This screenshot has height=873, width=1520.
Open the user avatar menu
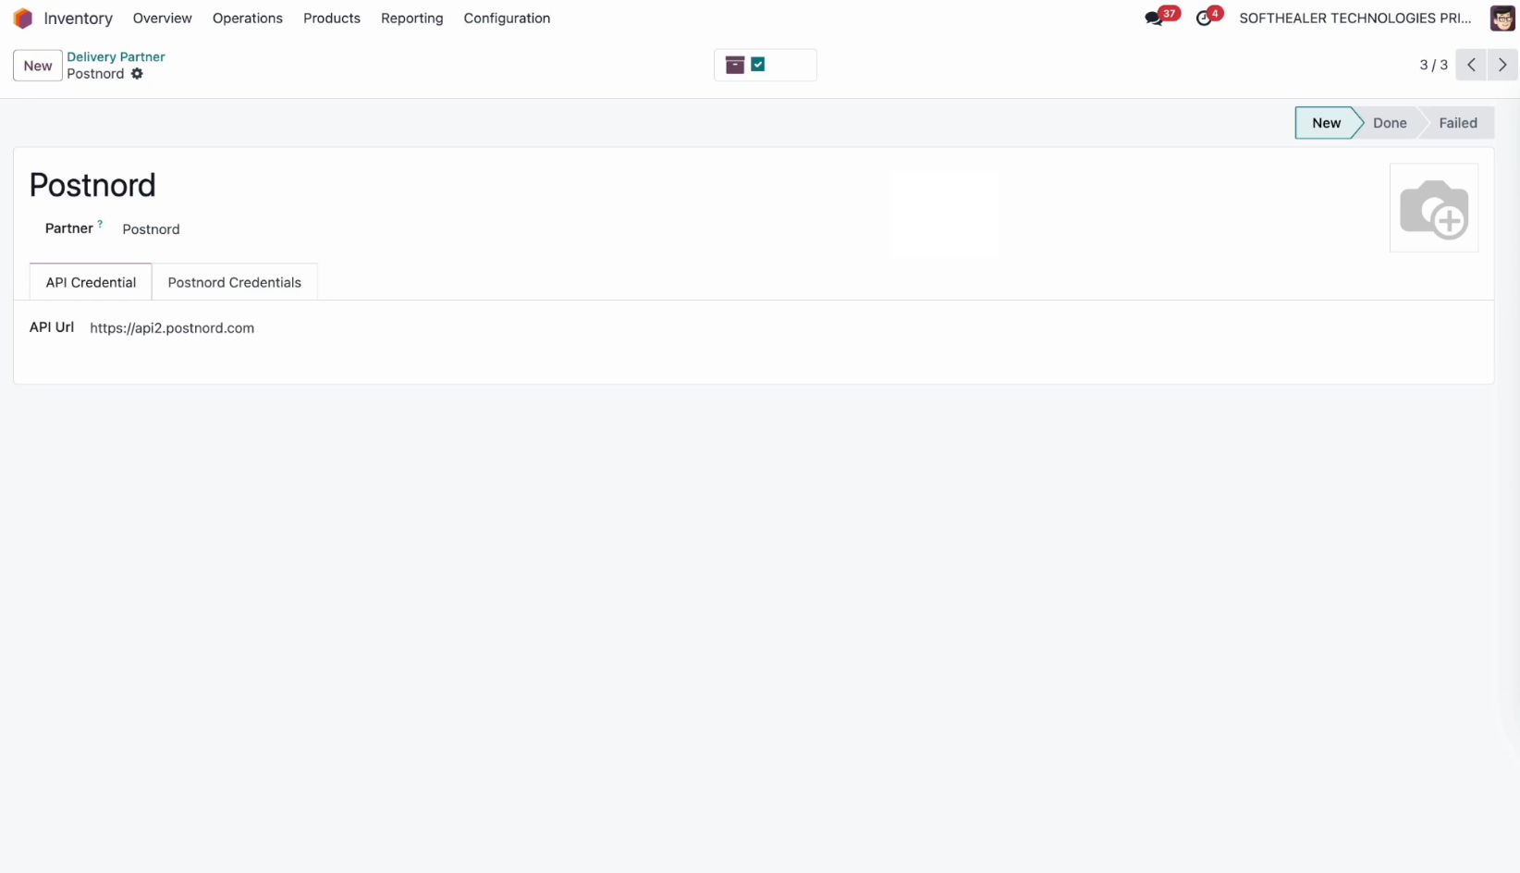tap(1502, 18)
